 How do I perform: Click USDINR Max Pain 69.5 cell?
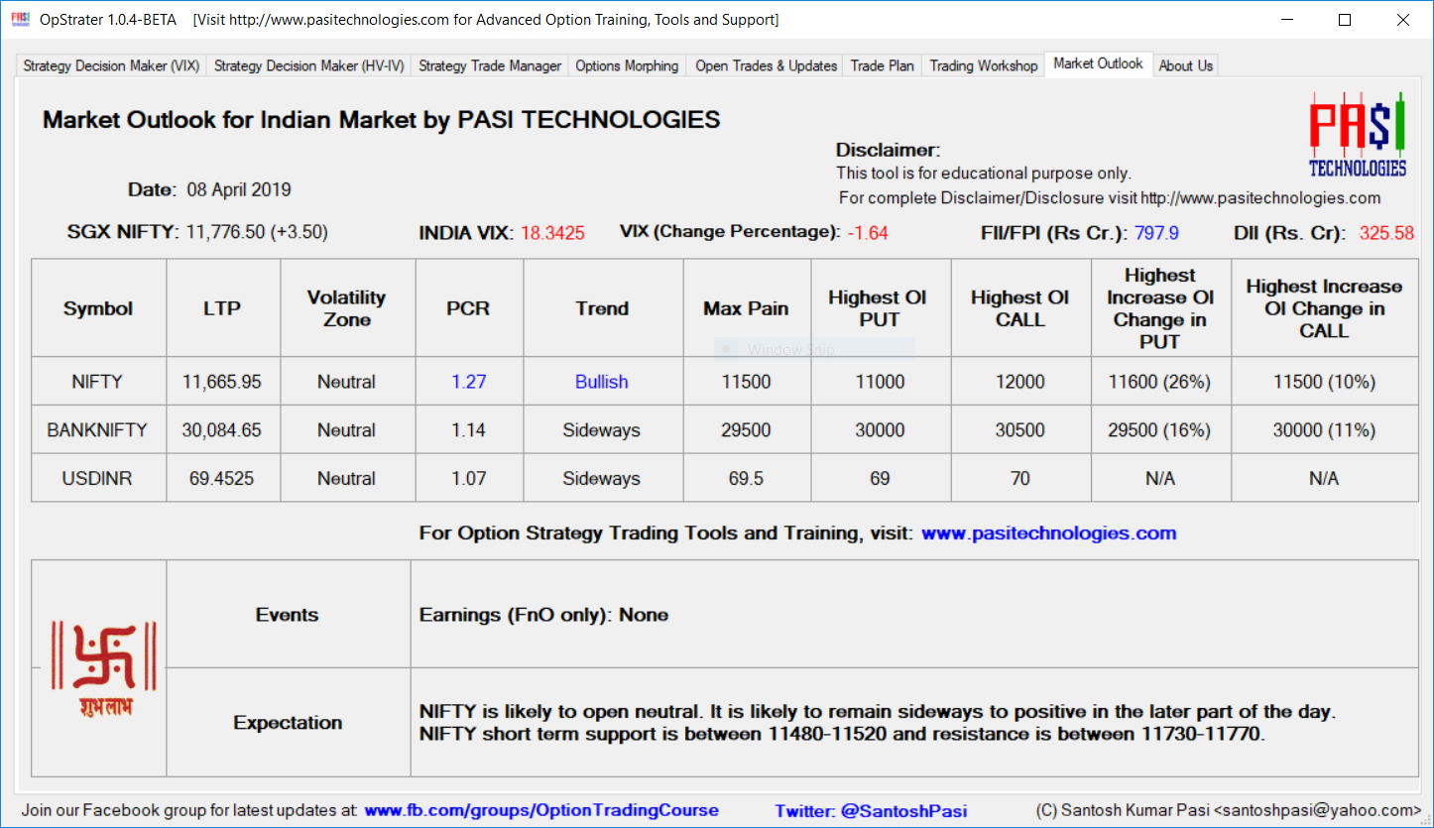coord(747,478)
